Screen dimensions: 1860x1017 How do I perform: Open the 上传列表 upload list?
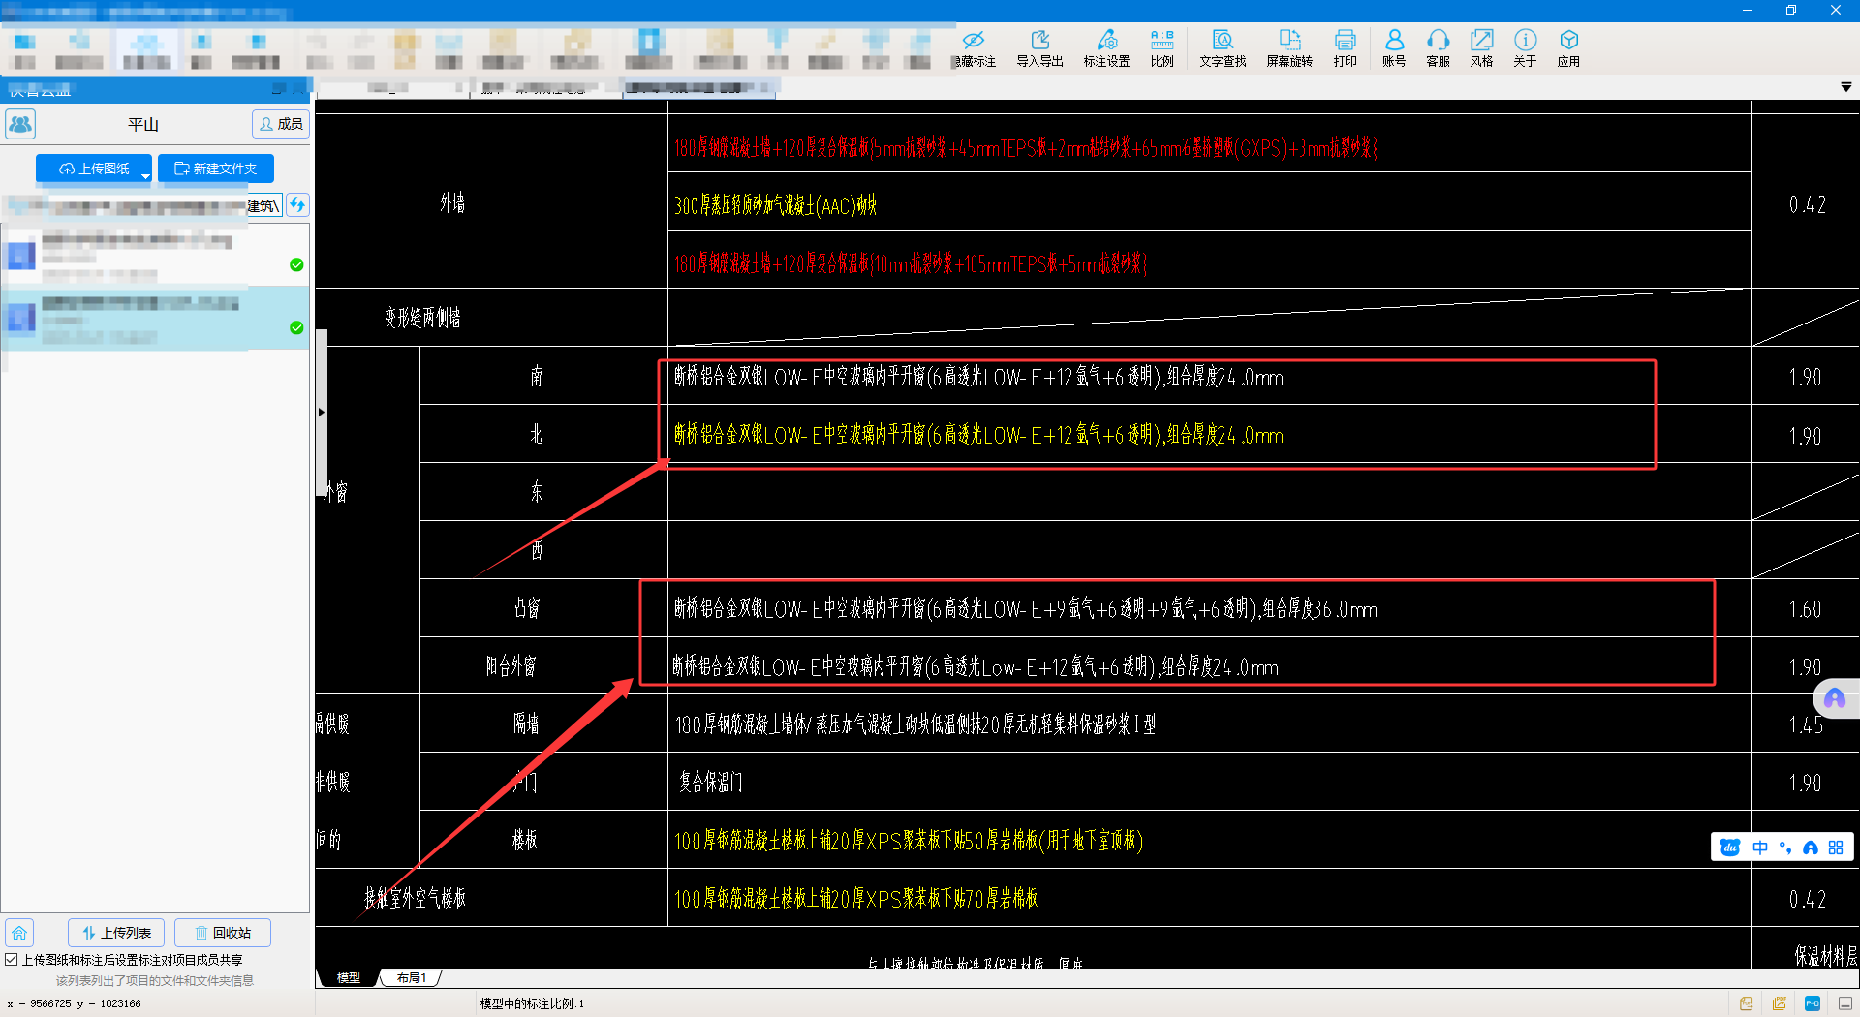click(116, 933)
